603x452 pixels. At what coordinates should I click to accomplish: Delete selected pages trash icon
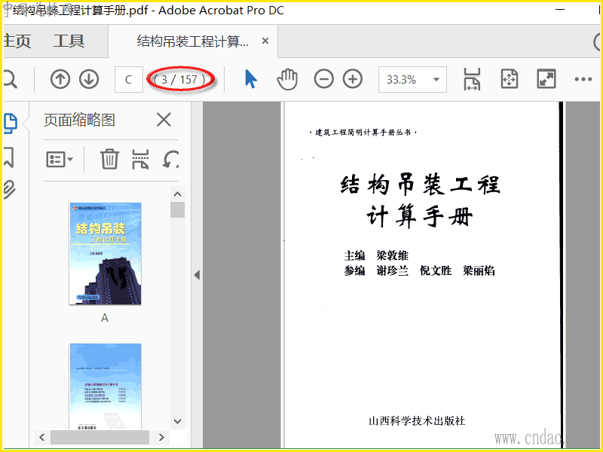click(109, 159)
